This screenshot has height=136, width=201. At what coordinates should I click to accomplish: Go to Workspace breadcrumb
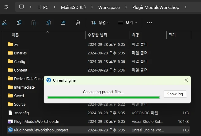109,7
